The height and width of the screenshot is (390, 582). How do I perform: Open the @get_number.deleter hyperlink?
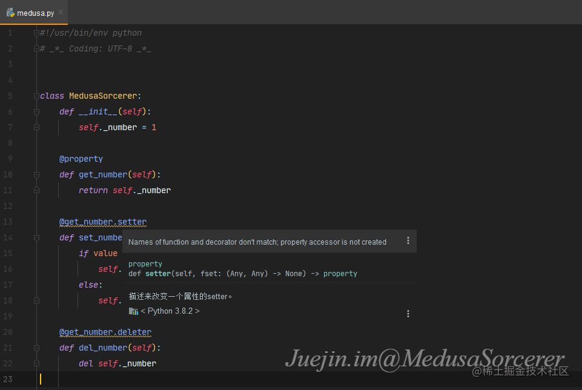point(105,331)
